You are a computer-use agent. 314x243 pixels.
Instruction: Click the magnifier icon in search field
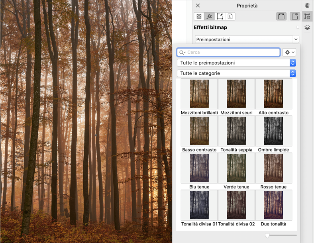click(182, 52)
